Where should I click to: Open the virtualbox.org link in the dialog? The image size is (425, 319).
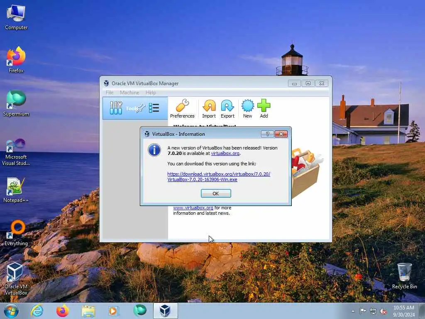[225, 153]
